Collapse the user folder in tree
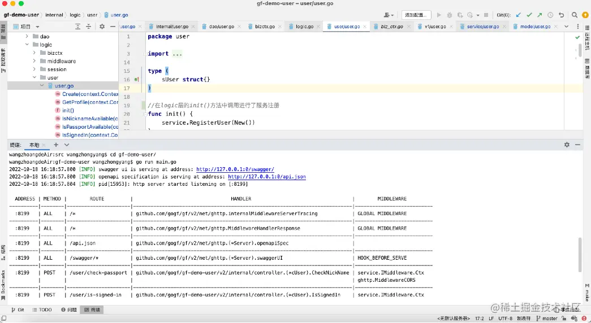 34,78
